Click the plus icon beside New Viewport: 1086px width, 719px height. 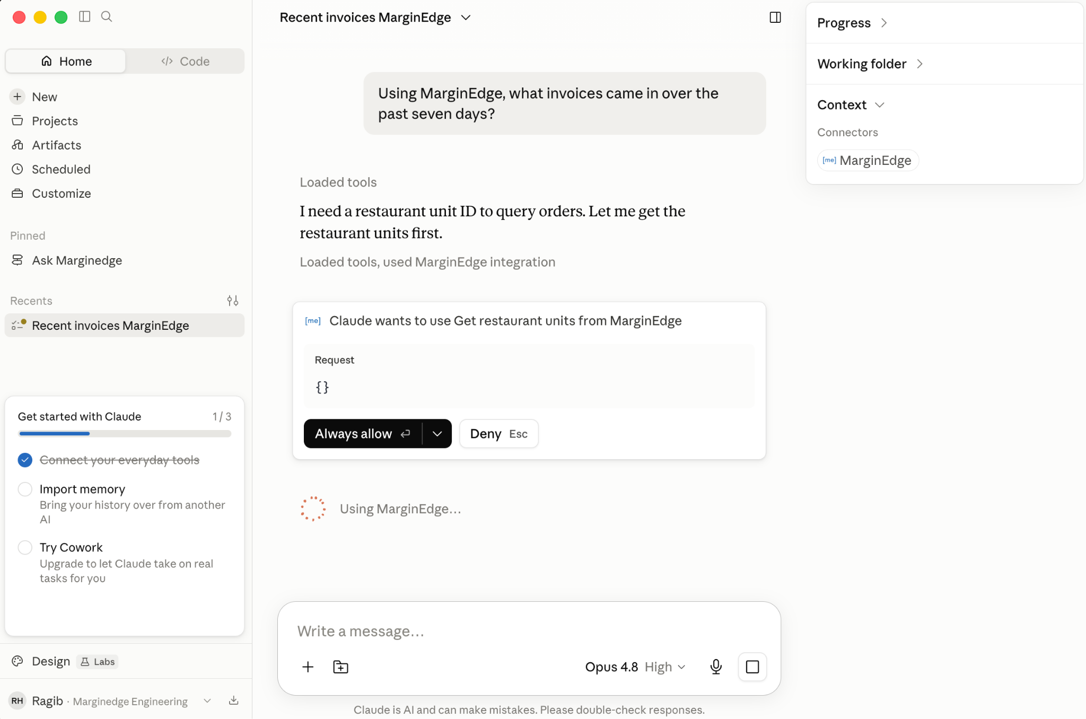point(17,97)
